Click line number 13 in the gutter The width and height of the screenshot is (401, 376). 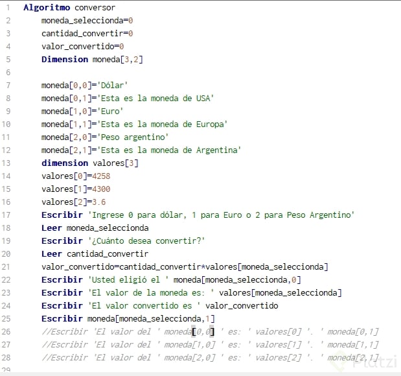click(x=6, y=163)
